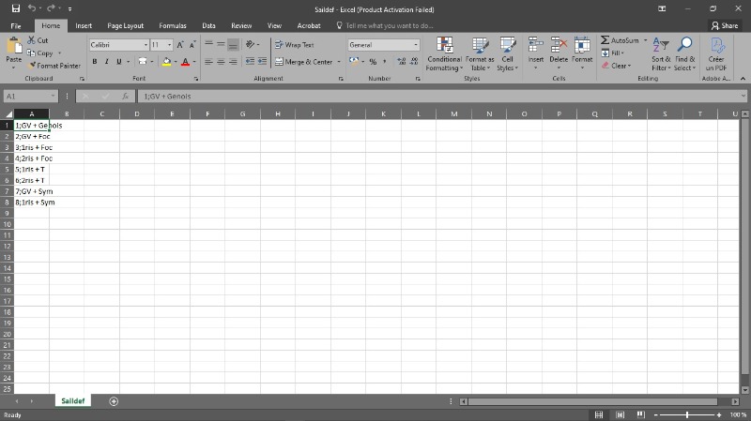Apply the red Font Color swatch
The height and width of the screenshot is (421, 751).
click(185, 61)
